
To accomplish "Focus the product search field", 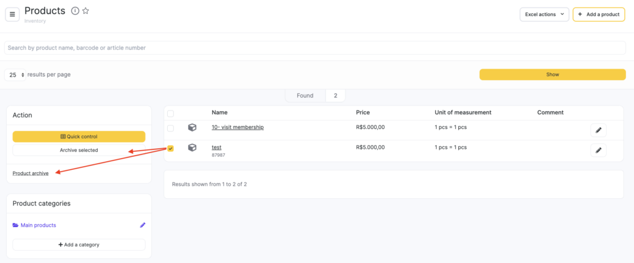I will (x=315, y=48).
